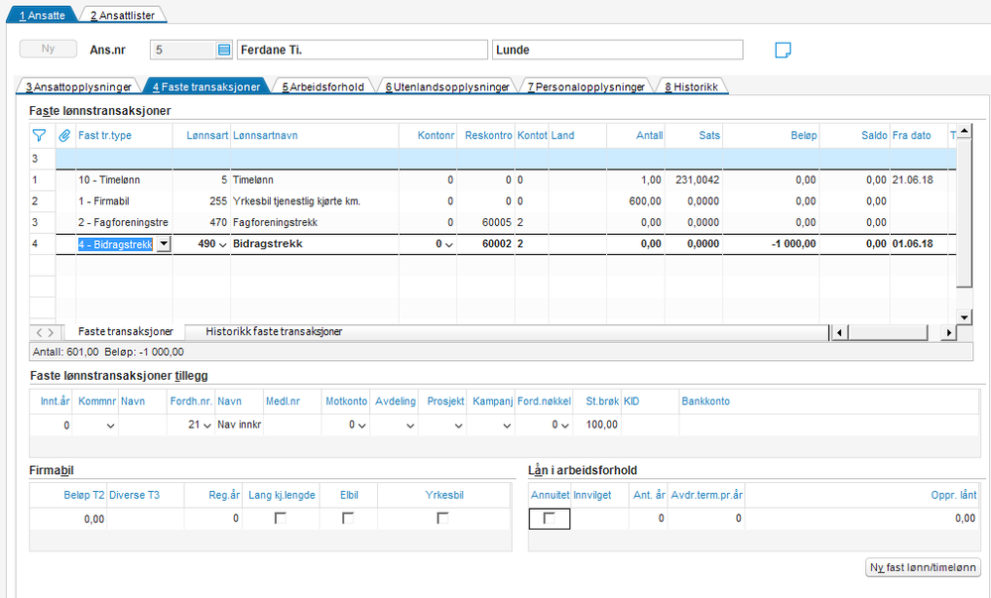This screenshot has height=598, width=991.
Task: Open the Kommnr dropdown
Action: pyautogui.click(x=110, y=425)
